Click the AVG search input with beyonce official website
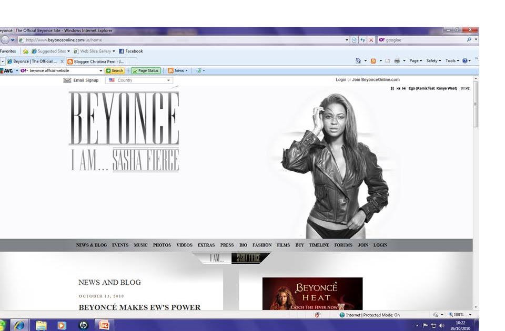Viewport: 505px width, 331px height. click(x=61, y=71)
